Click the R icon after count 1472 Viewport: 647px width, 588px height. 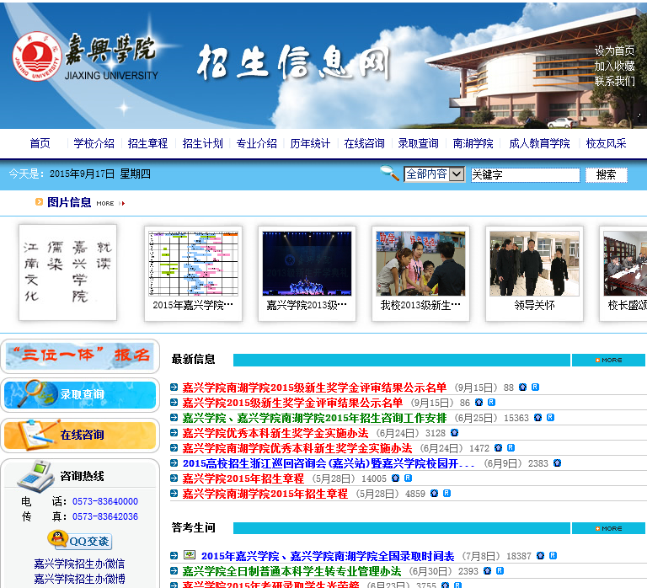click(511, 447)
